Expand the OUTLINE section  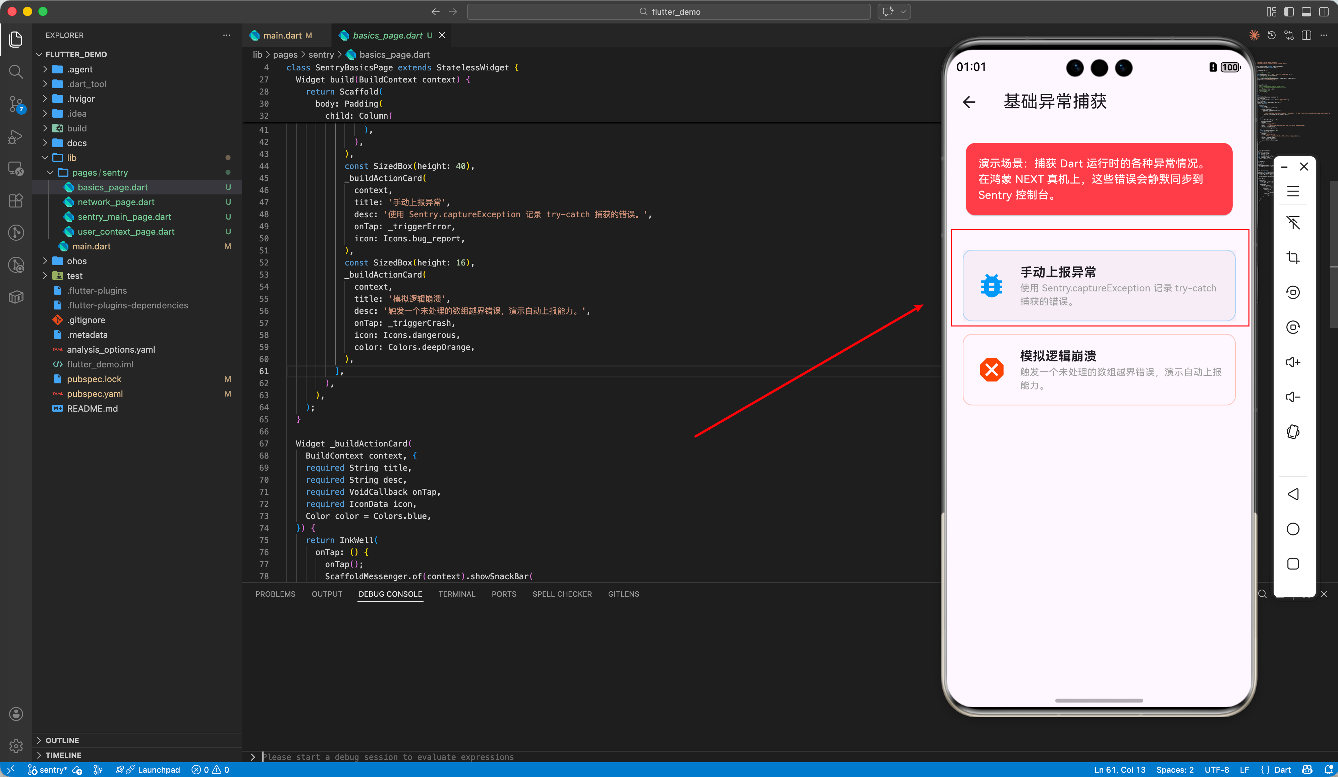62,740
